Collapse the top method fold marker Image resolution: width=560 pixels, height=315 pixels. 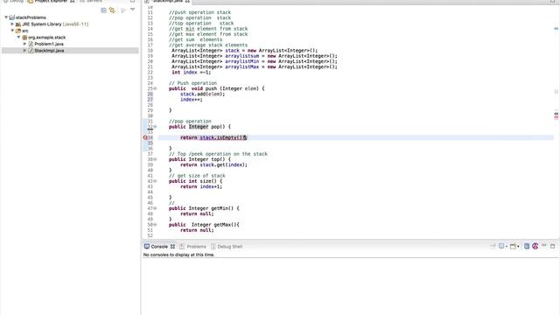click(x=155, y=159)
